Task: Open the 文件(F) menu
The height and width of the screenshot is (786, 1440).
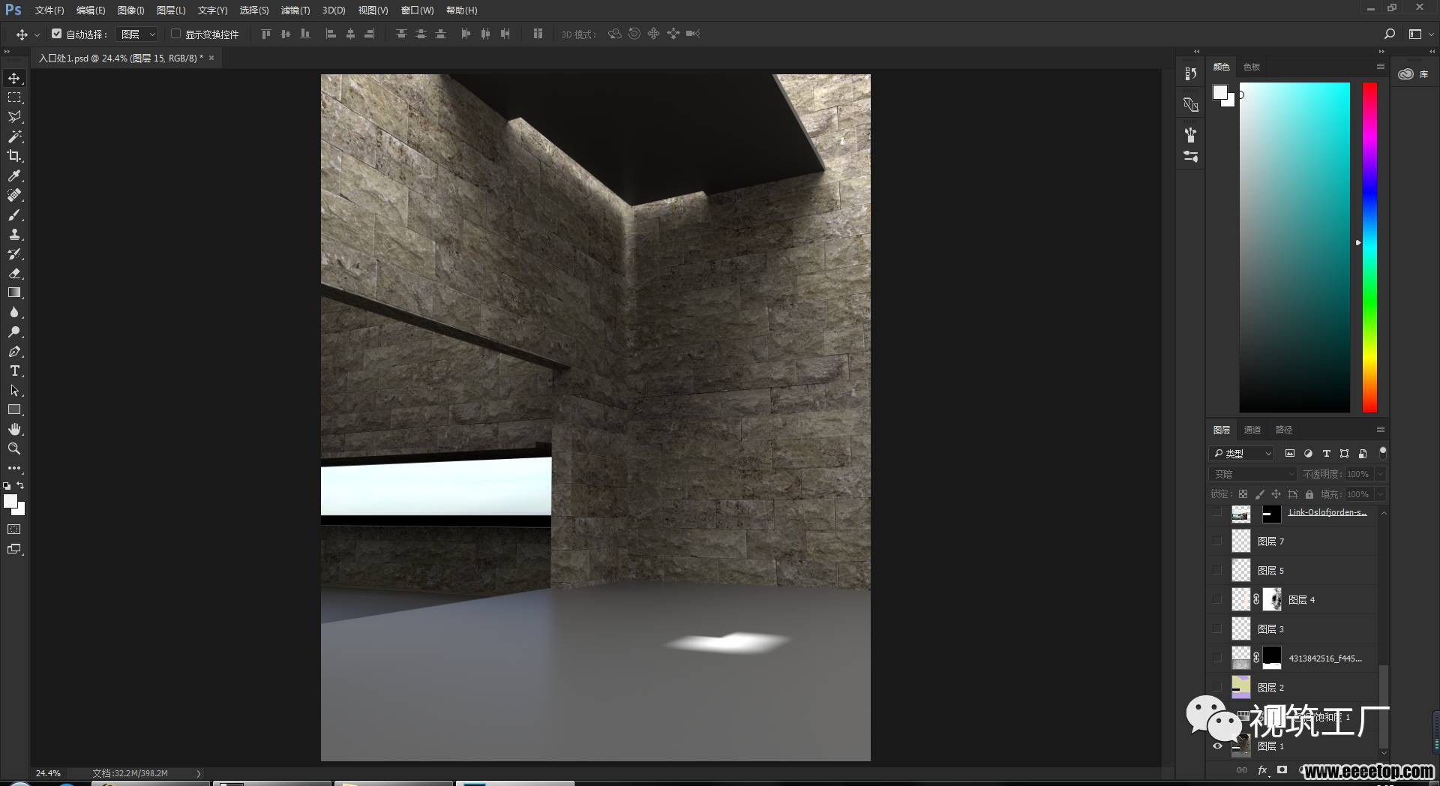Action: pyautogui.click(x=49, y=10)
